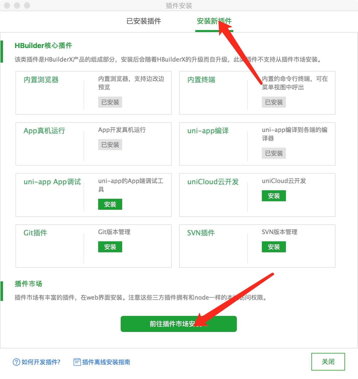Click the 已安装 badge for App真机运行
The width and height of the screenshot is (358, 379).
(x=110, y=144)
